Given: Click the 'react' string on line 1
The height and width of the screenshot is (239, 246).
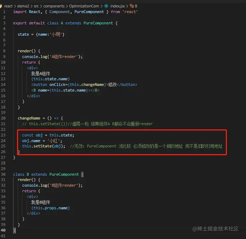Looking at the screenshot, I should [x=130, y=12].
